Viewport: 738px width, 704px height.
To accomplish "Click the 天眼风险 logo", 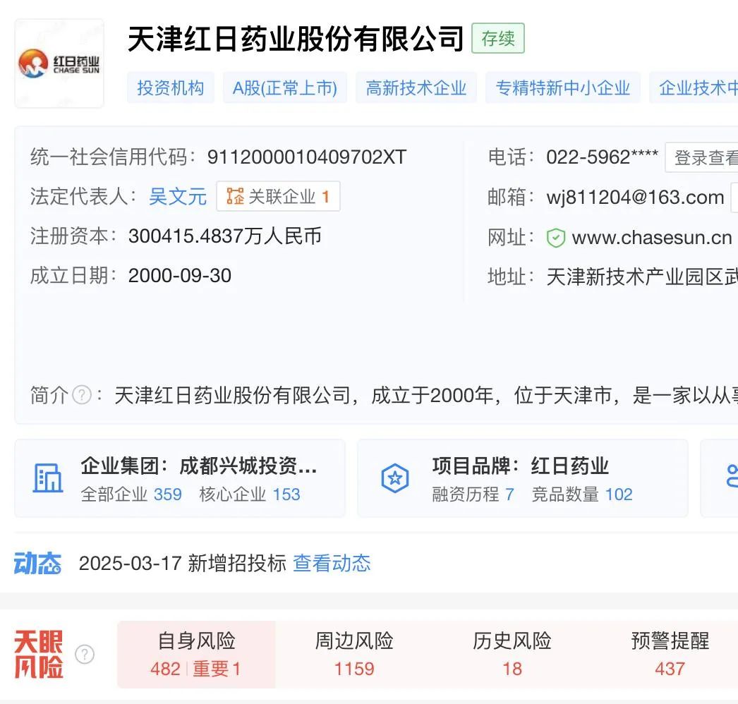I will 39,654.
